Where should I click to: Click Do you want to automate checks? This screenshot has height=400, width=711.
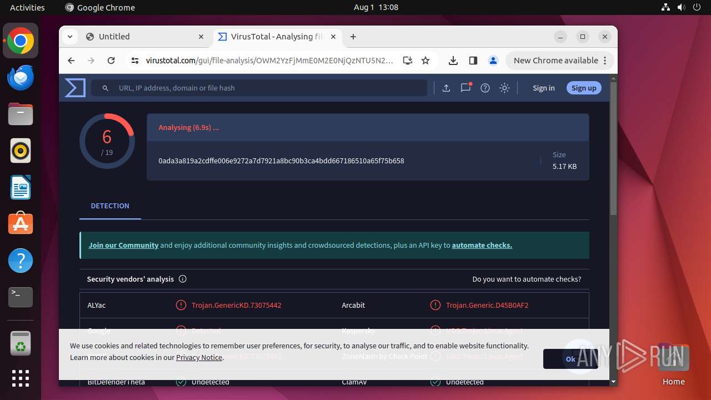(527, 279)
